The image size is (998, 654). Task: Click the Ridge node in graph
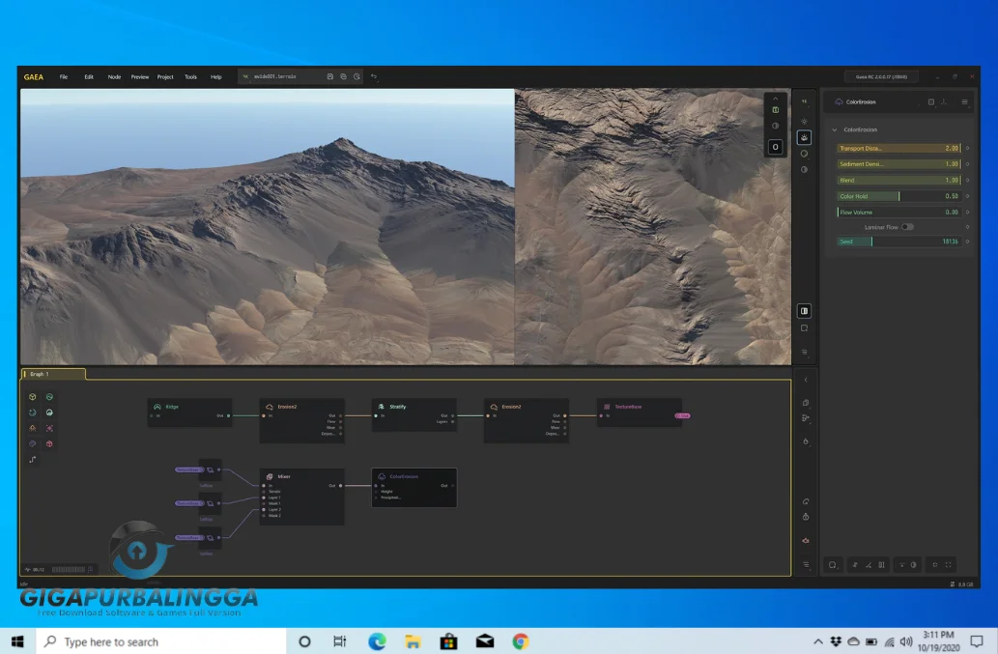[189, 412]
